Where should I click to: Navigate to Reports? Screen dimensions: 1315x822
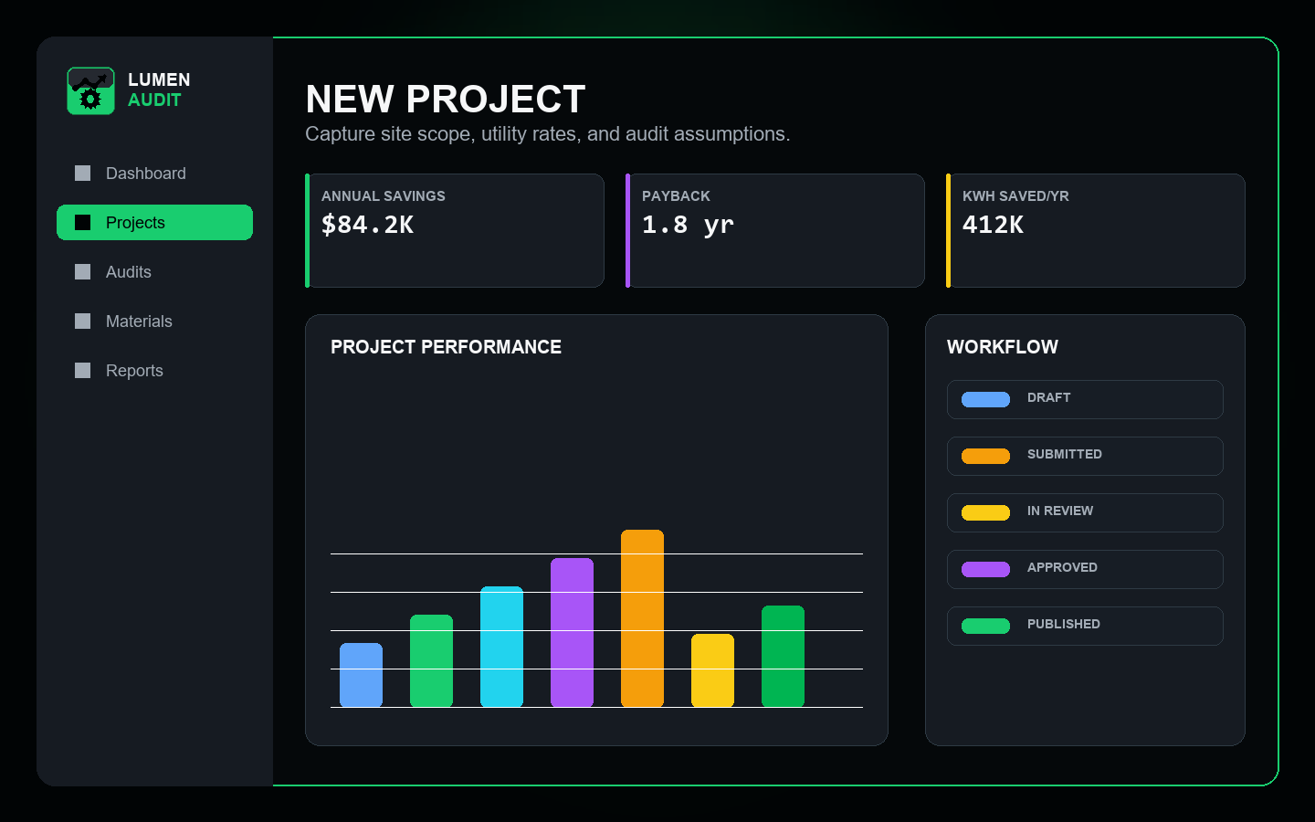[154, 371]
